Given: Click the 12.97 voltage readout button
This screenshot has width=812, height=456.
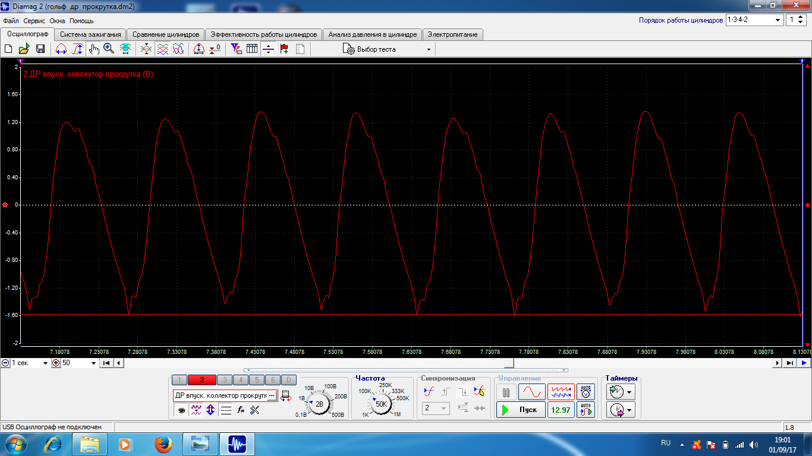Looking at the screenshot, I should (561, 410).
